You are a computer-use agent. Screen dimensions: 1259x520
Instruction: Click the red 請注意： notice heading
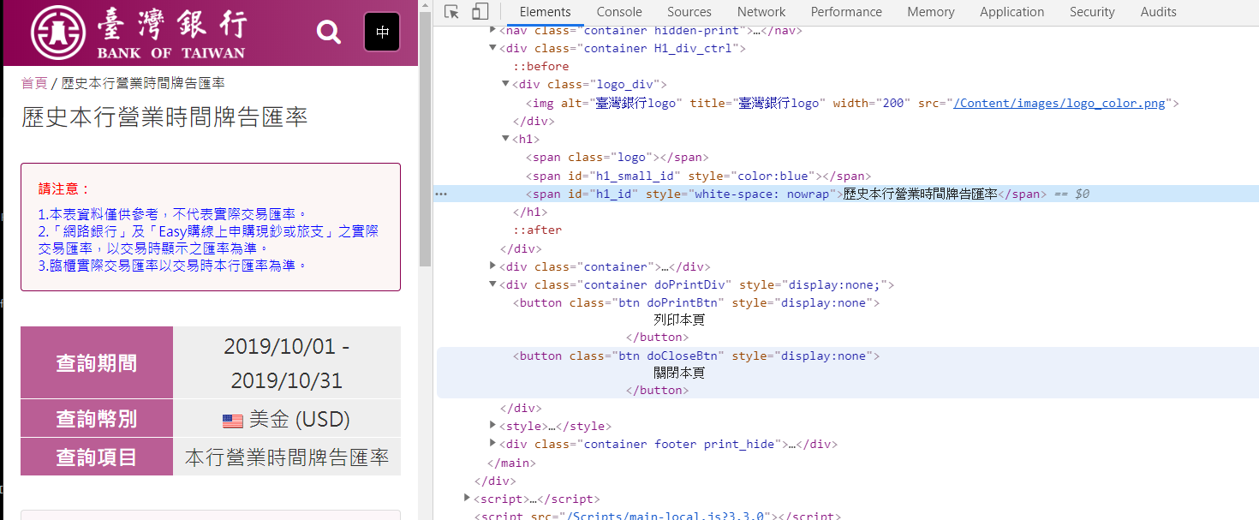(64, 188)
